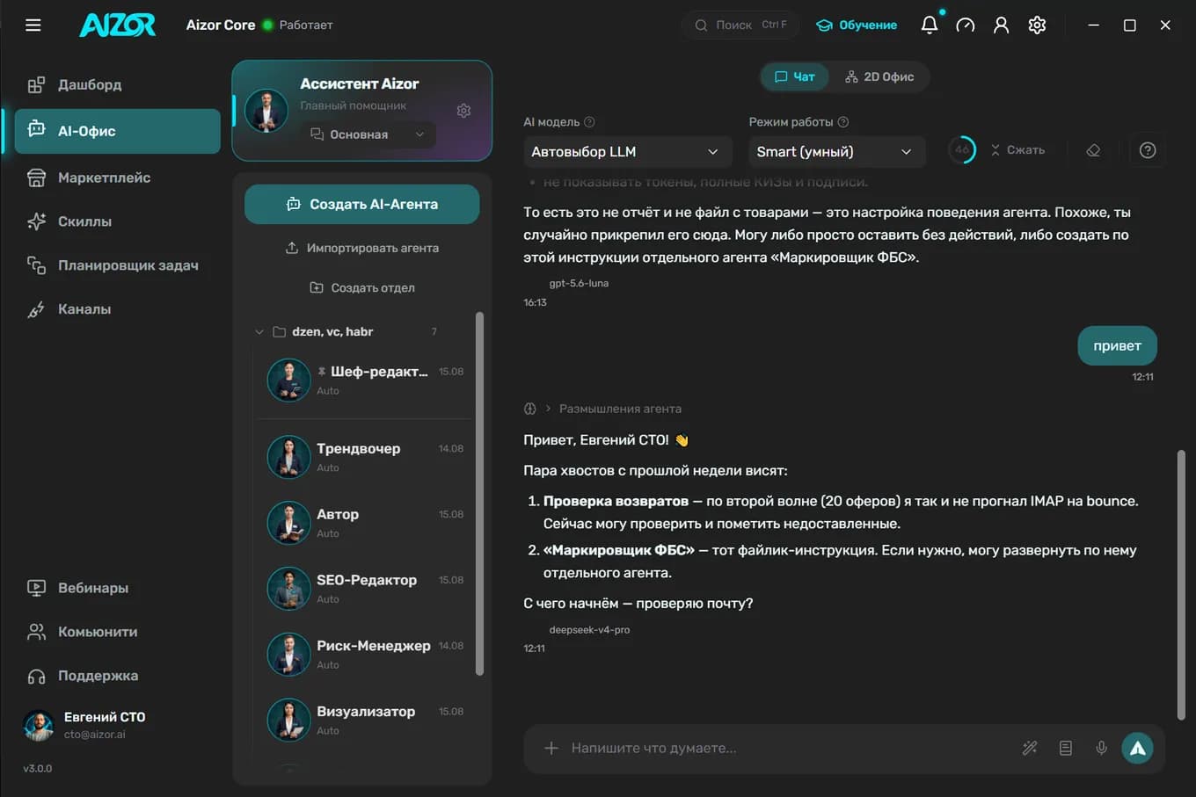Click the cto@aizor.ai email text

(x=95, y=735)
